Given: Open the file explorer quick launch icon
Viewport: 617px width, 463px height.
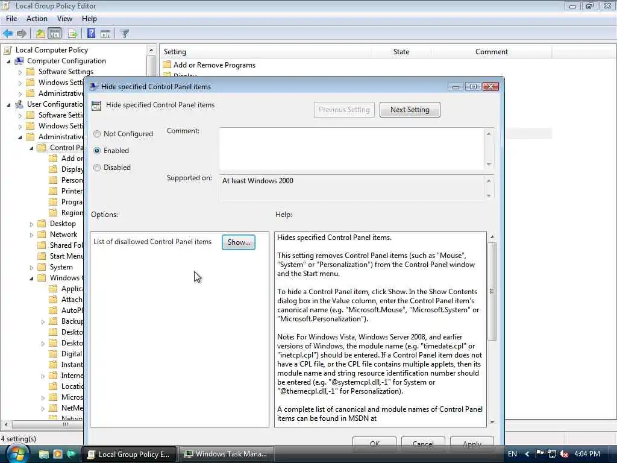Looking at the screenshot, I should point(43,455).
